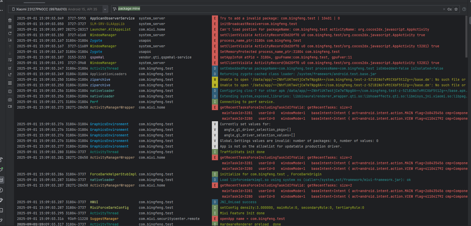The width and height of the screenshot is (471, 226).
Task: Clear Logcat with the trash icon
Action: 10,20
